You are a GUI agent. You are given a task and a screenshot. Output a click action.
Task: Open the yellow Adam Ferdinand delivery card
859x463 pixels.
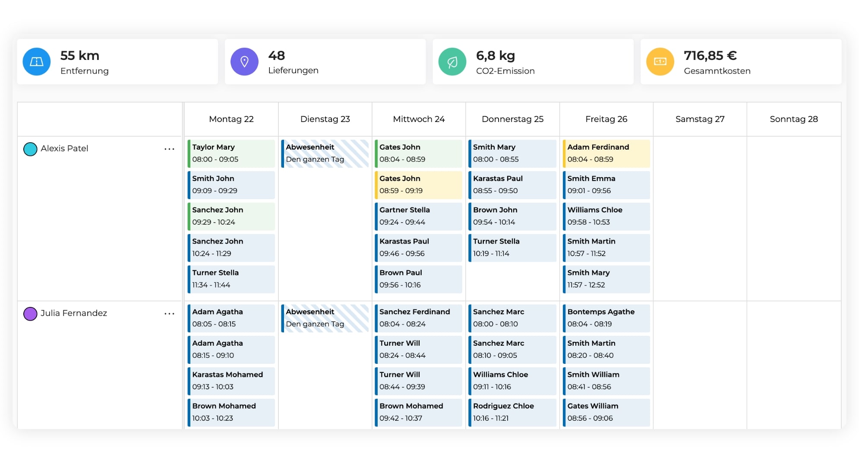[x=606, y=153]
